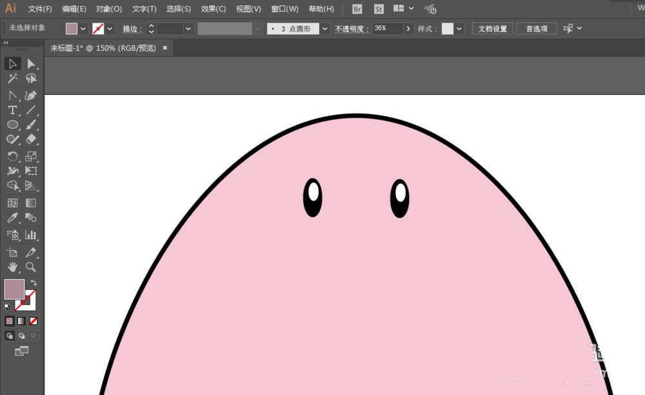Screen dimensions: 645x395
Task: Select the Rotate tool
Action: click(12, 156)
